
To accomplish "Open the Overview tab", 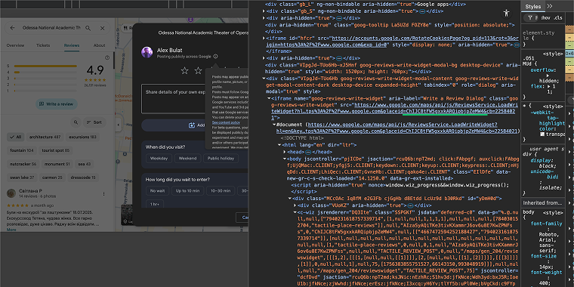I will point(15,45).
